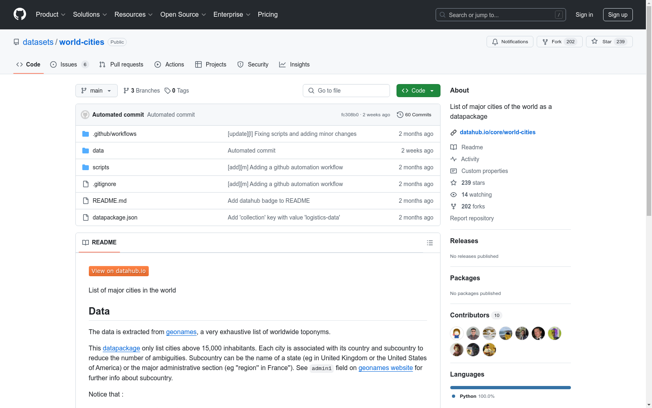Click the GitHub logo icon
This screenshot has width=652, height=408.
tap(20, 14)
